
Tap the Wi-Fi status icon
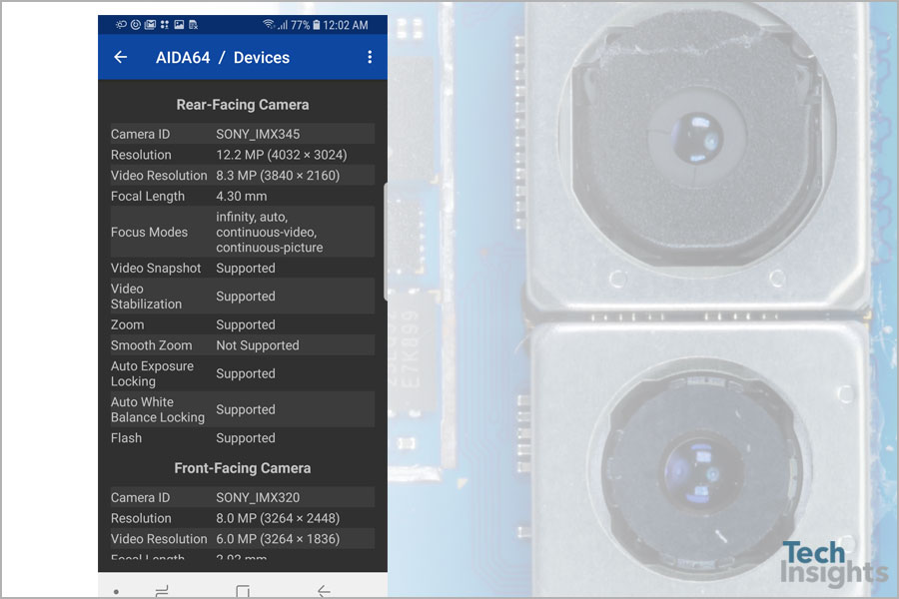click(x=268, y=24)
